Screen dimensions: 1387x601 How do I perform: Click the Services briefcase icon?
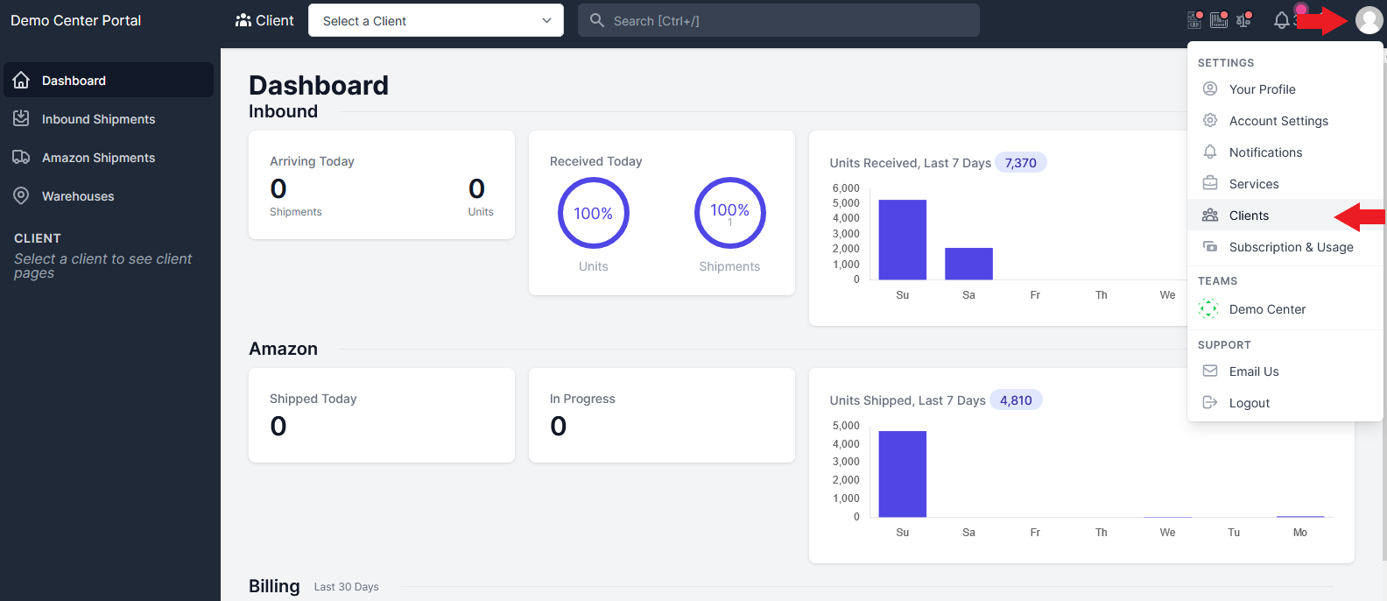tap(1210, 183)
